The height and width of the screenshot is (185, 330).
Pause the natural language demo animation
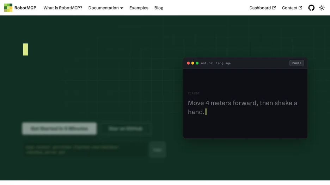pyautogui.click(x=297, y=63)
